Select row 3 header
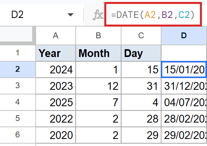The height and width of the screenshot is (146, 207). click(18, 85)
